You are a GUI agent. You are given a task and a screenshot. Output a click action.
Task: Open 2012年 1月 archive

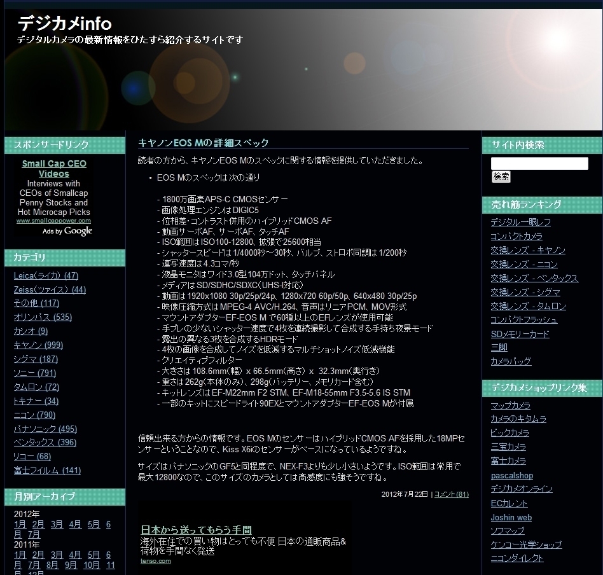20,525
